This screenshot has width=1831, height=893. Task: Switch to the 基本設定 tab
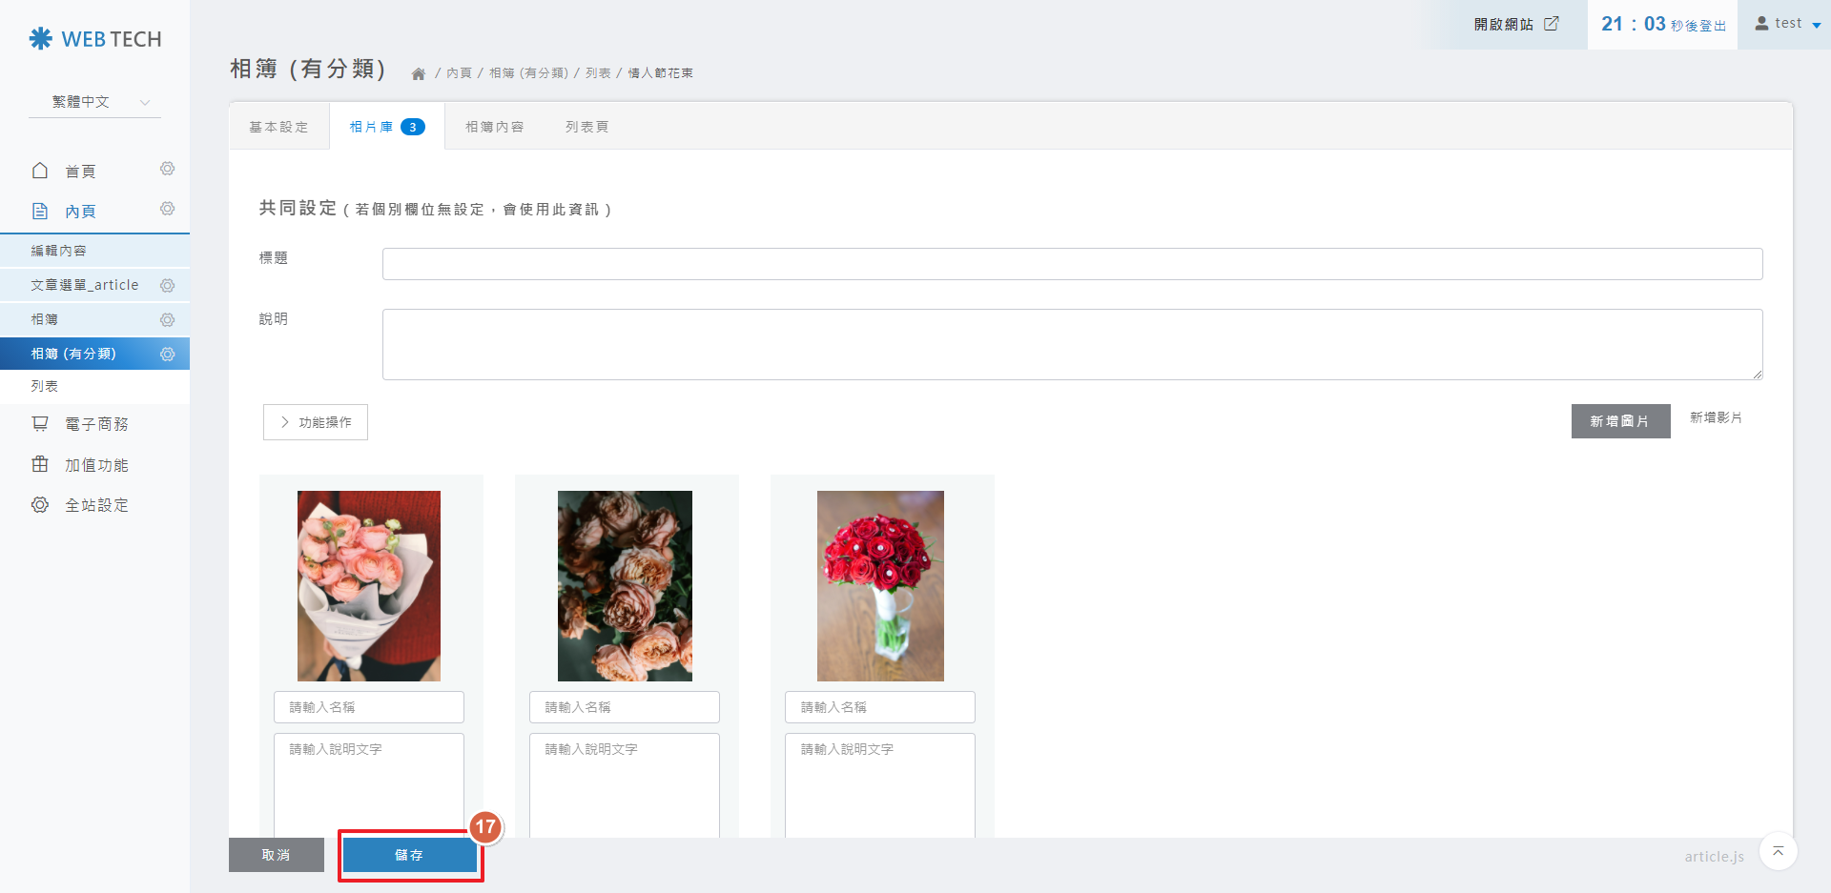pos(278,127)
